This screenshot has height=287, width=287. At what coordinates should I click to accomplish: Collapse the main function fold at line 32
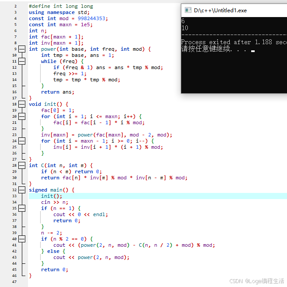(x=22, y=190)
